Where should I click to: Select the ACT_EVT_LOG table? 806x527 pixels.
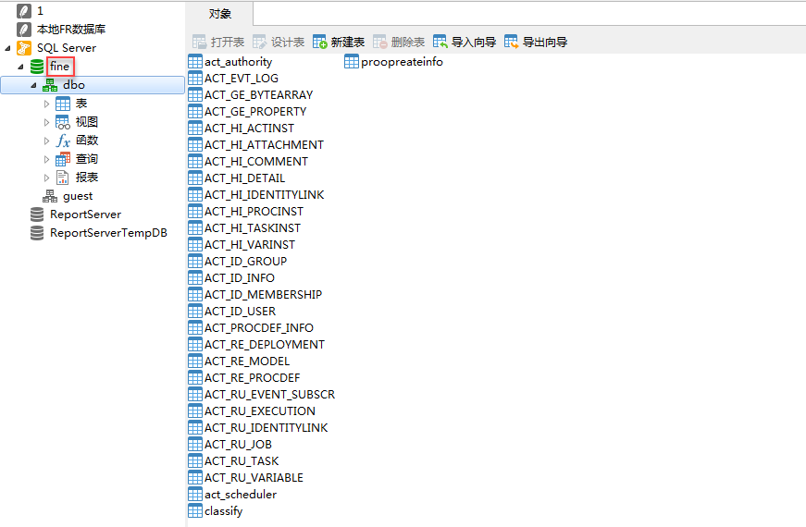coord(242,79)
